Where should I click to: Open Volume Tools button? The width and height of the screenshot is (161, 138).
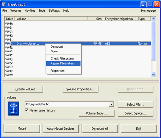click(x=97, y=113)
